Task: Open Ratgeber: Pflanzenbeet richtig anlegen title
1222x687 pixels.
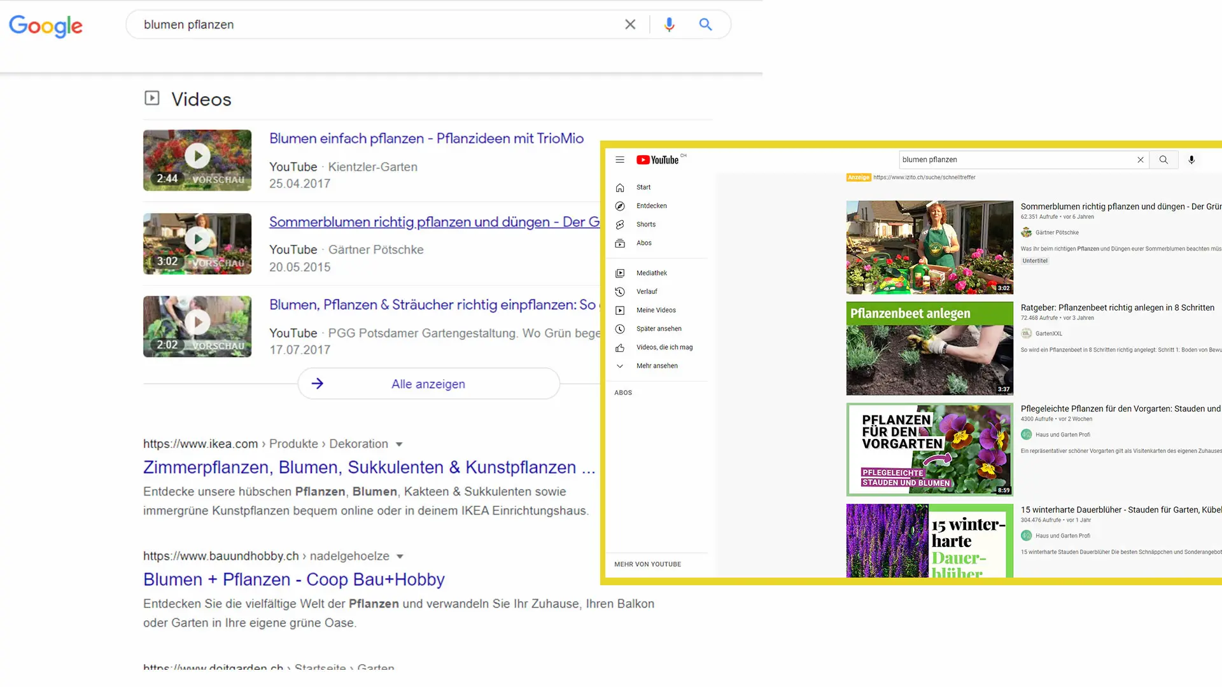Action: tap(1118, 308)
